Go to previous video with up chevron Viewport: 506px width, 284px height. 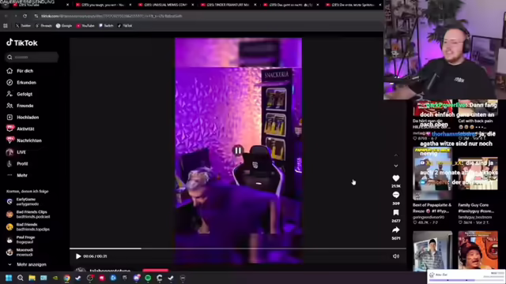pyautogui.click(x=396, y=155)
